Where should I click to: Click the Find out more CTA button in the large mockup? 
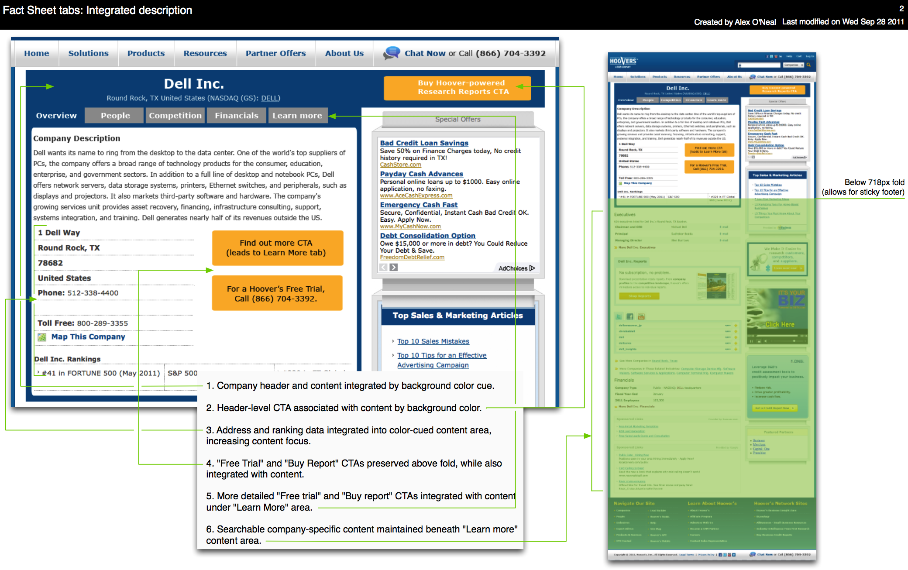(278, 248)
